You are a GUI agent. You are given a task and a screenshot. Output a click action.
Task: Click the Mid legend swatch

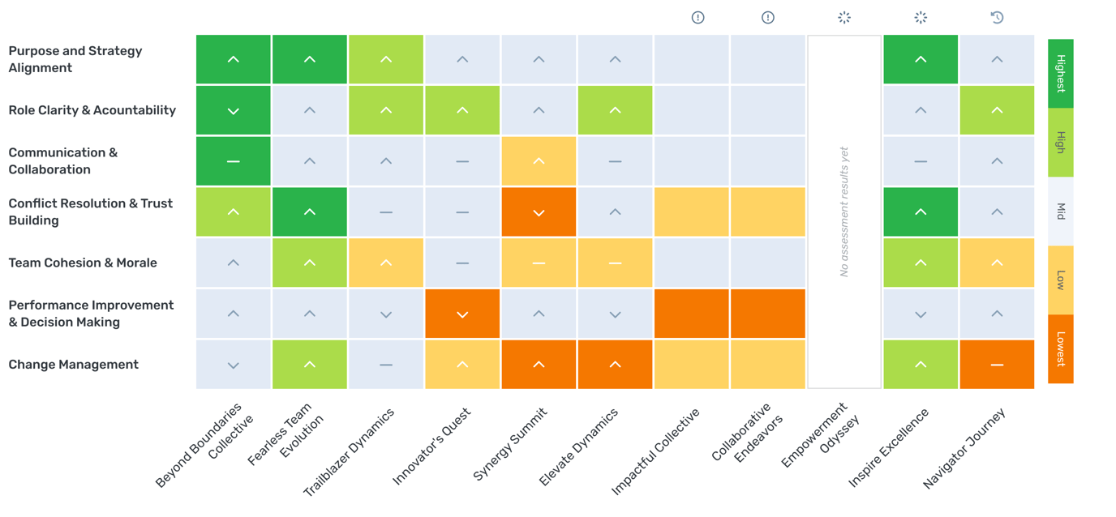coord(1060,211)
